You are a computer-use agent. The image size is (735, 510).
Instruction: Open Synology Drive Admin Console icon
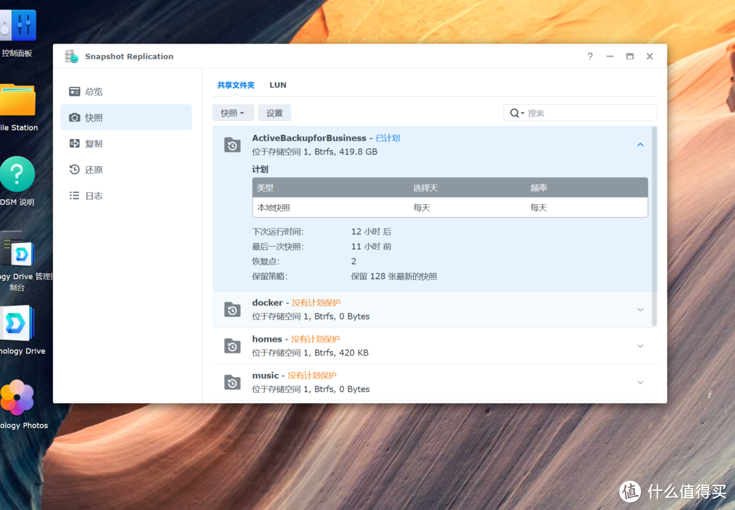click(18, 250)
